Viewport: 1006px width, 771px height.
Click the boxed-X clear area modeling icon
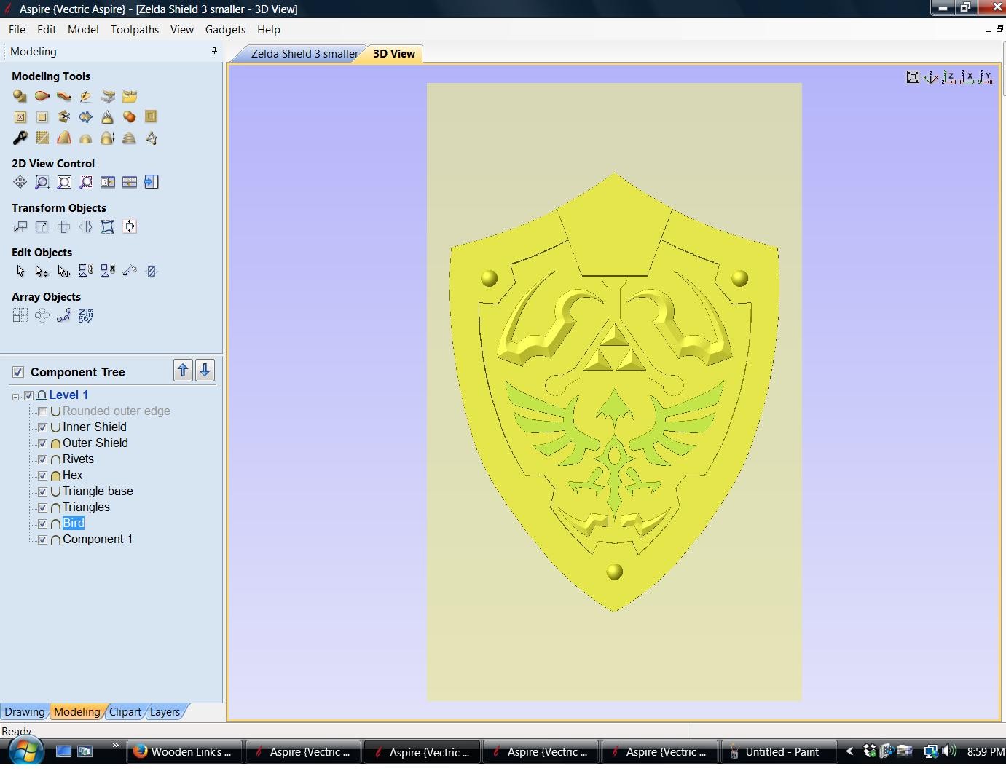(x=20, y=116)
